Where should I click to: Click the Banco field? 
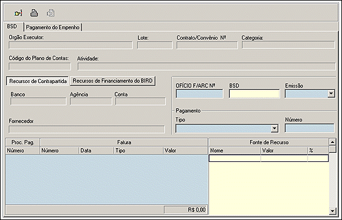coord(39,101)
